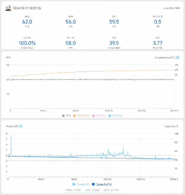Click the view:810x1800 resolution label
Image resolution: width=185 pixels, height=195 pixels.
click(x=172, y=8)
